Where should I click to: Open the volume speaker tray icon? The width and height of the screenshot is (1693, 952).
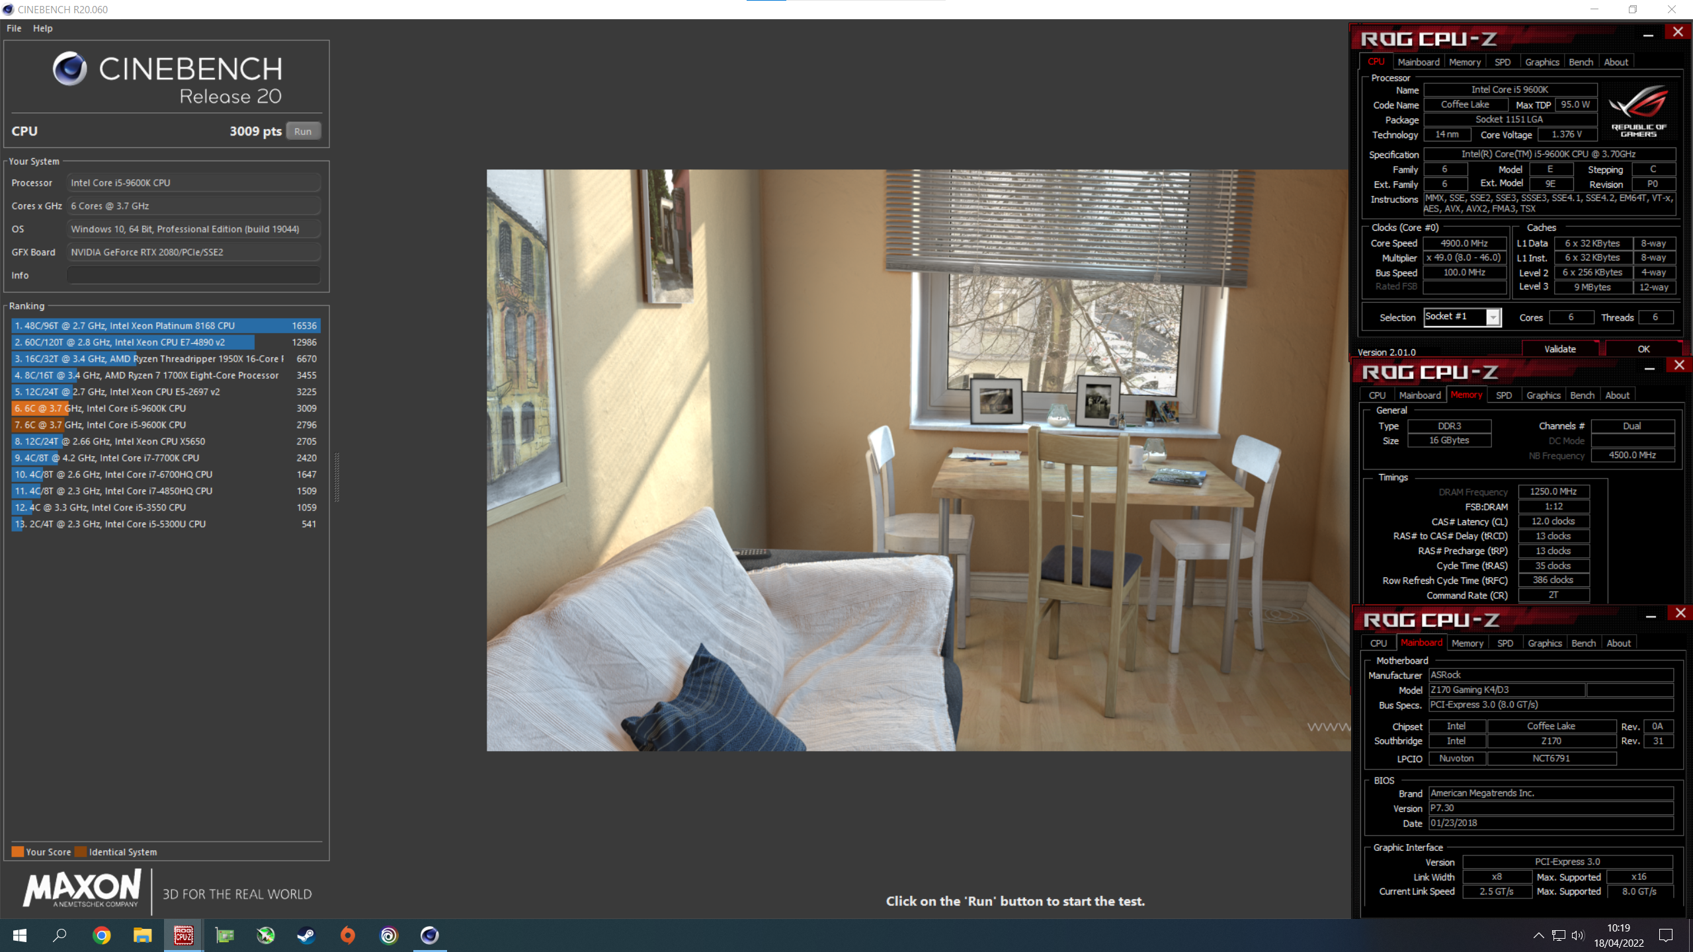tap(1578, 935)
